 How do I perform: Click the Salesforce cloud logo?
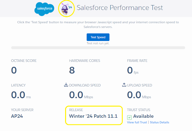tap(44, 9)
